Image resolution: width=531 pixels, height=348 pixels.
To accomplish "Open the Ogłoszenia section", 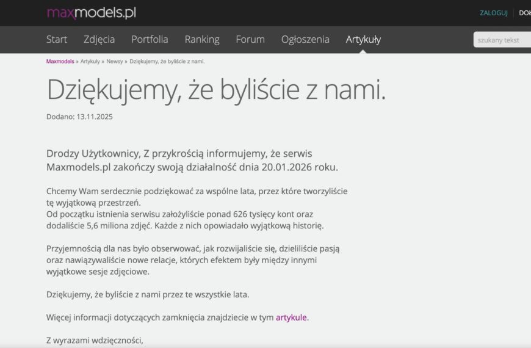I will [305, 40].
